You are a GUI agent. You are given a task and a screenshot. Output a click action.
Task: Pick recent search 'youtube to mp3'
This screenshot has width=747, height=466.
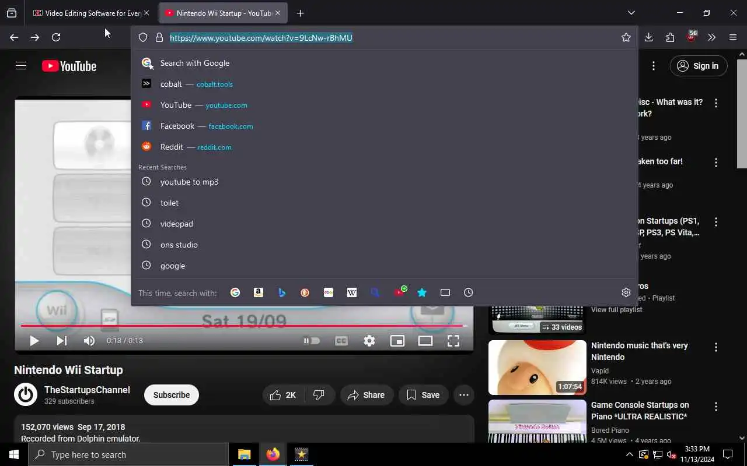pos(384,182)
